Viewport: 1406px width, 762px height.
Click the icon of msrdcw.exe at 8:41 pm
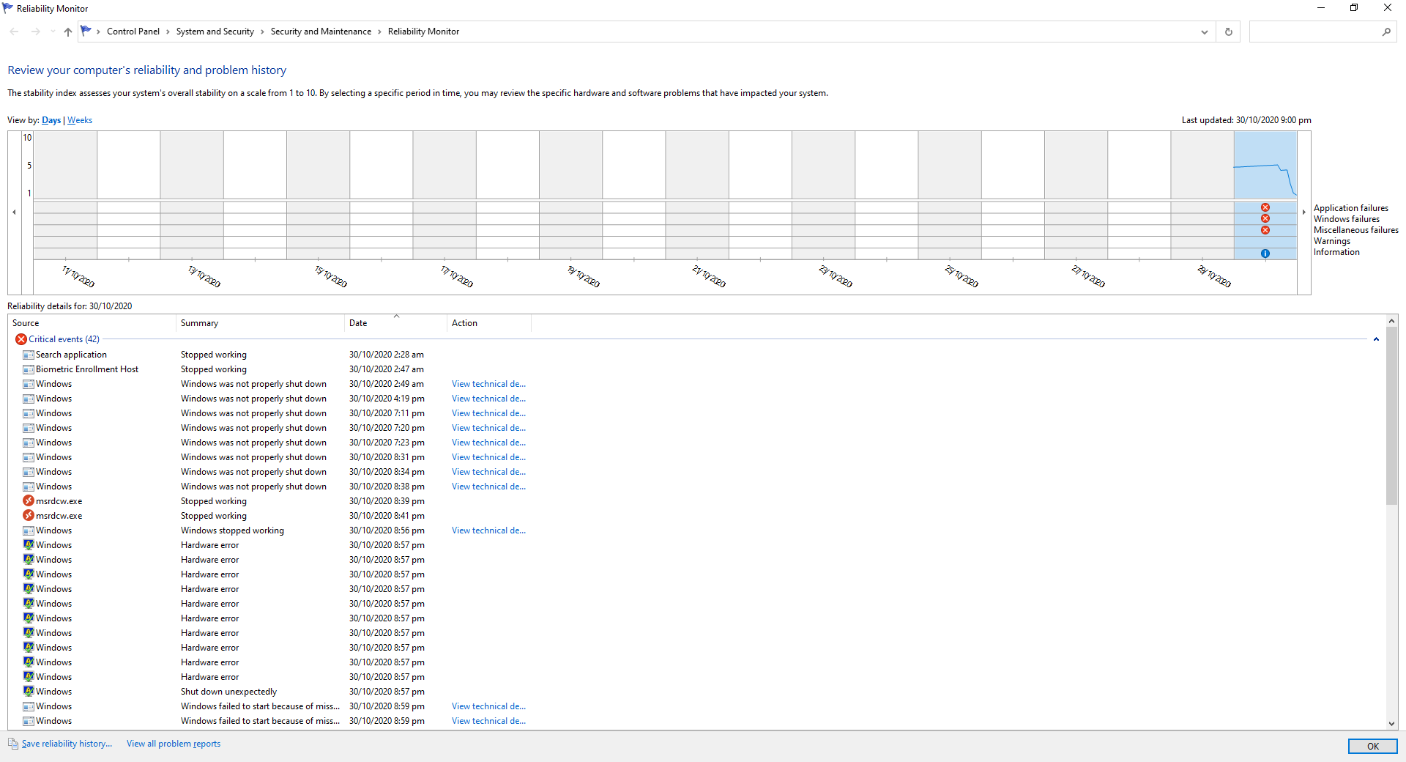[29, 516]
